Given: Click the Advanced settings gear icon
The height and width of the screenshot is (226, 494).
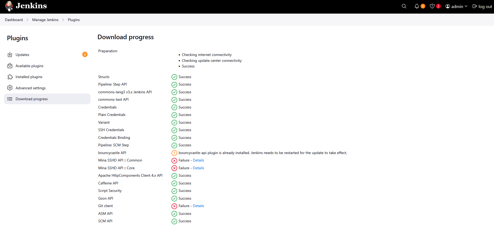Looking at the screenshot, I should tap(10, 88).
